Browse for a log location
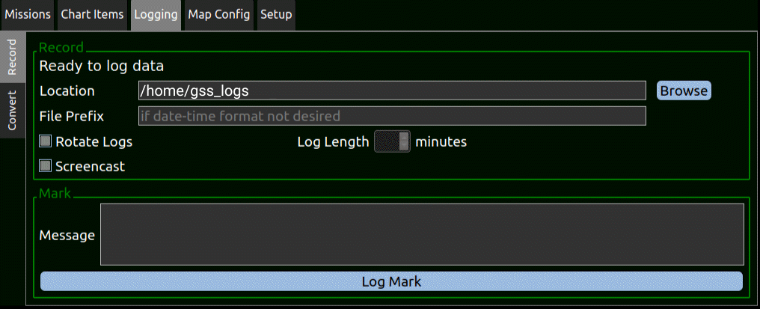This screenshot has height=309, width=760. click(x=684, y=91)
